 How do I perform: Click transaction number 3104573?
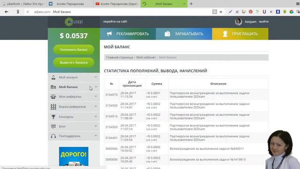(112, 95)
